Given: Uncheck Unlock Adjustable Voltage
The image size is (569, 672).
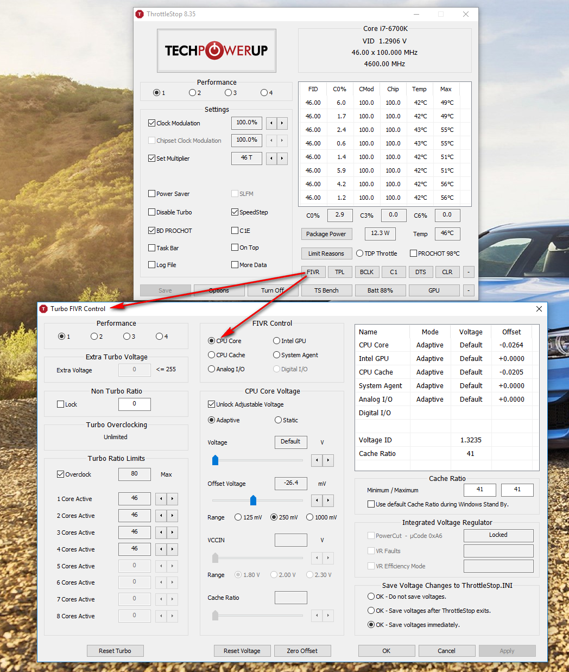Looking at the screenshot, I should point(212,404).
